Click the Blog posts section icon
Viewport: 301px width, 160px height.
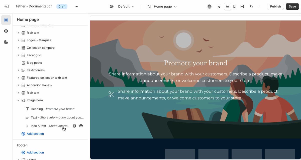pyautogui.click(x=23, y=63)
